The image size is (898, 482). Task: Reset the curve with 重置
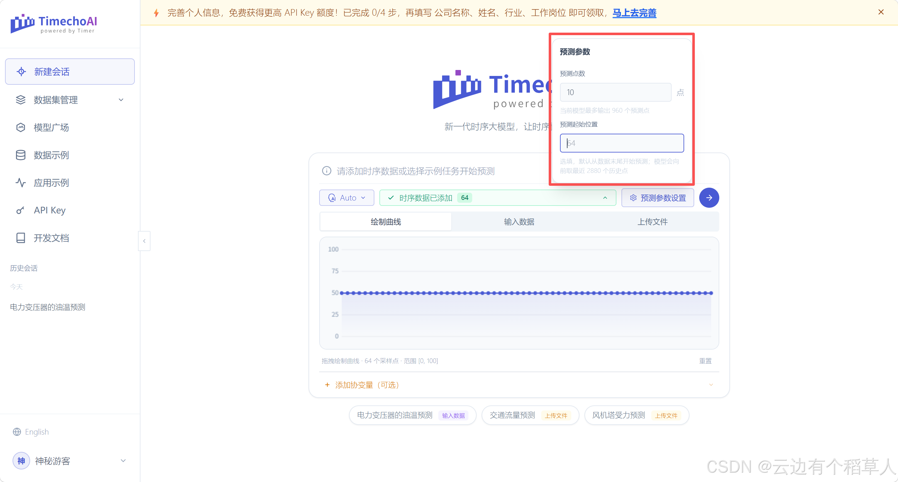705,361
